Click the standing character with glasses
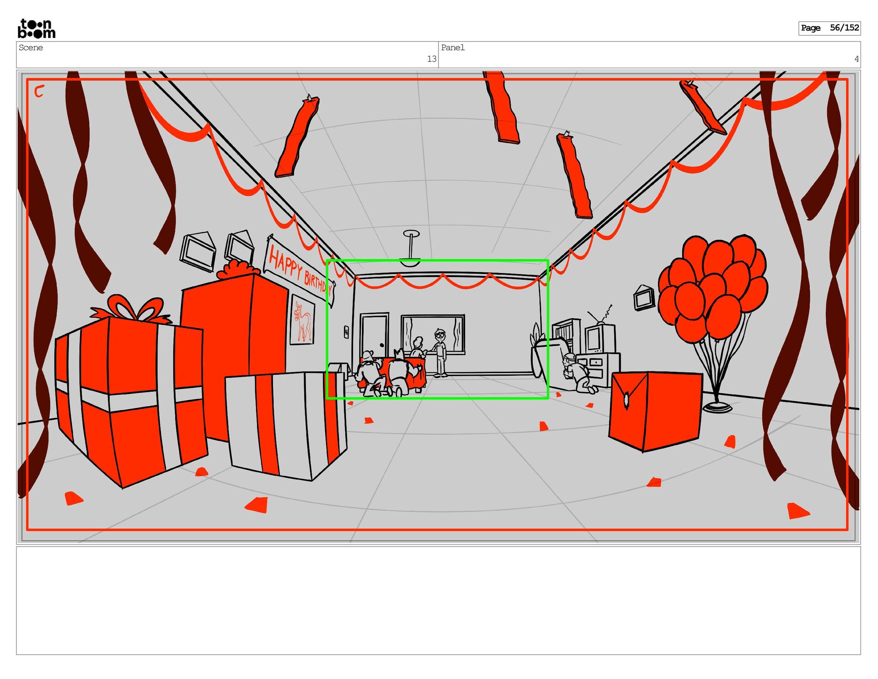The height and width of the screenshot is (679, 878). 440,352
